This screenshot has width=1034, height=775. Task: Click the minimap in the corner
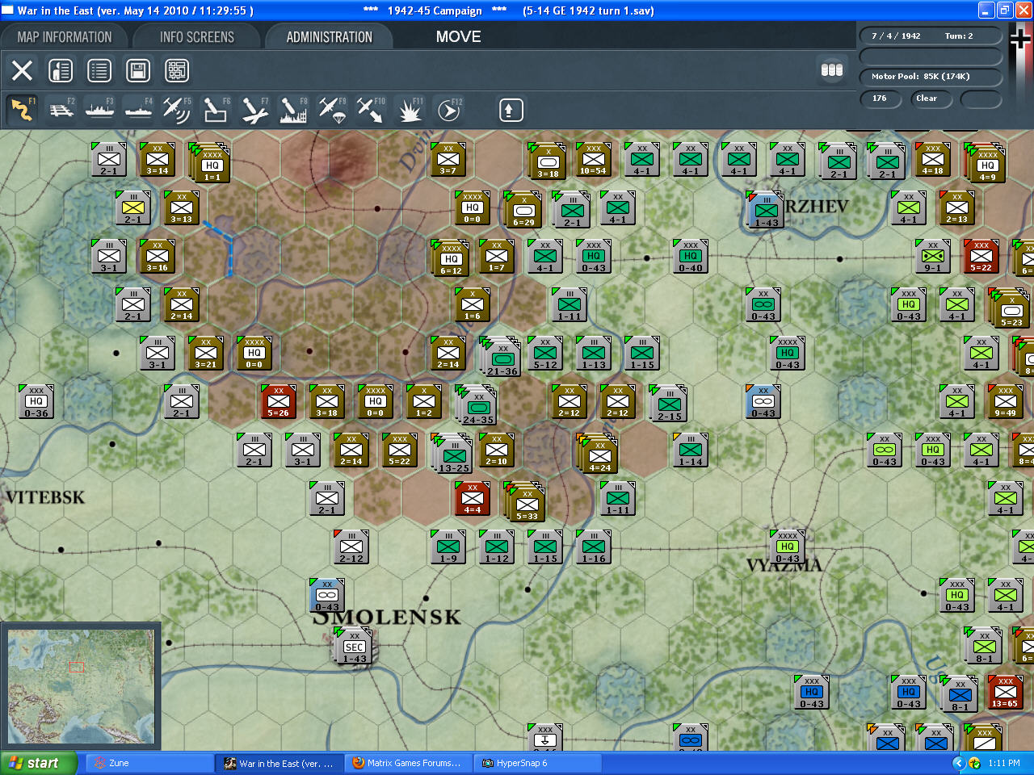click(81, 687)
